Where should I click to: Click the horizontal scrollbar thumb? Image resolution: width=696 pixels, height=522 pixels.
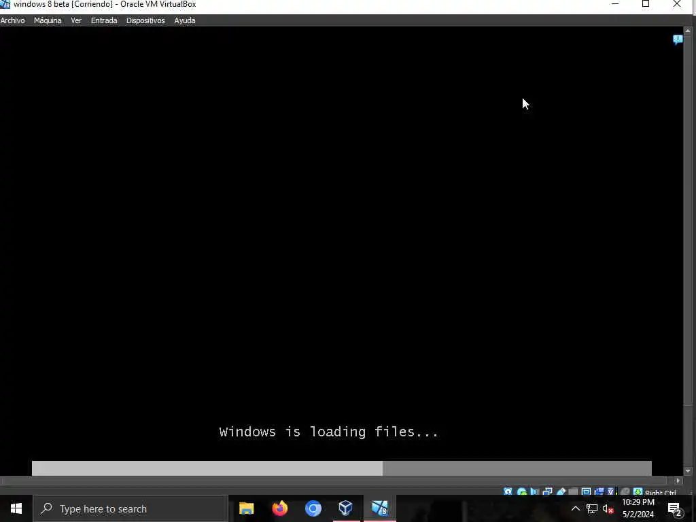[335, 481]
